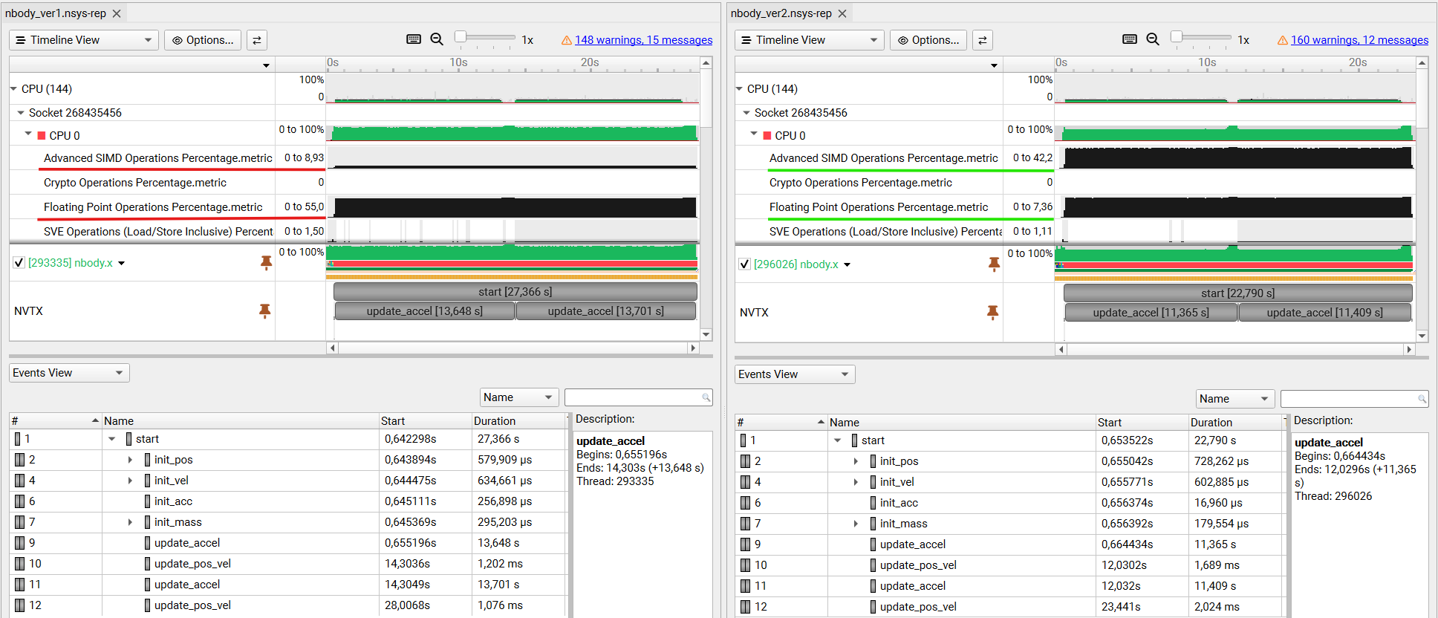Select start [22,790 s] NVTX range
The height and width of the screenshot is (618, 1438).
click(x=1237, y=293)
